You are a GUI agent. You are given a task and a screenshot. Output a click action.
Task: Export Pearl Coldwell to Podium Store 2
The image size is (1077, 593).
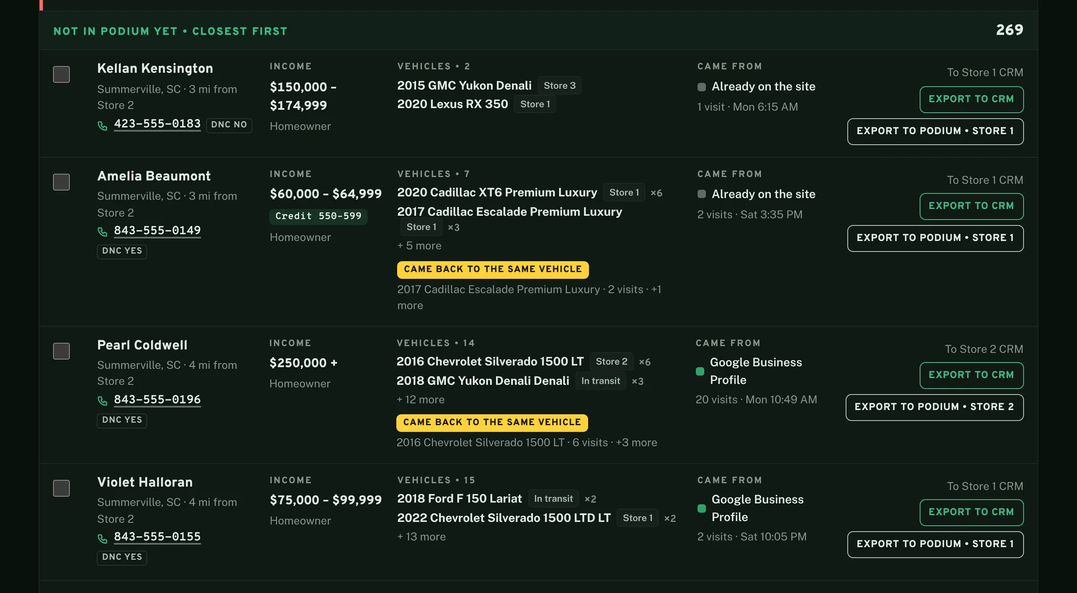[x=934, y=407]
